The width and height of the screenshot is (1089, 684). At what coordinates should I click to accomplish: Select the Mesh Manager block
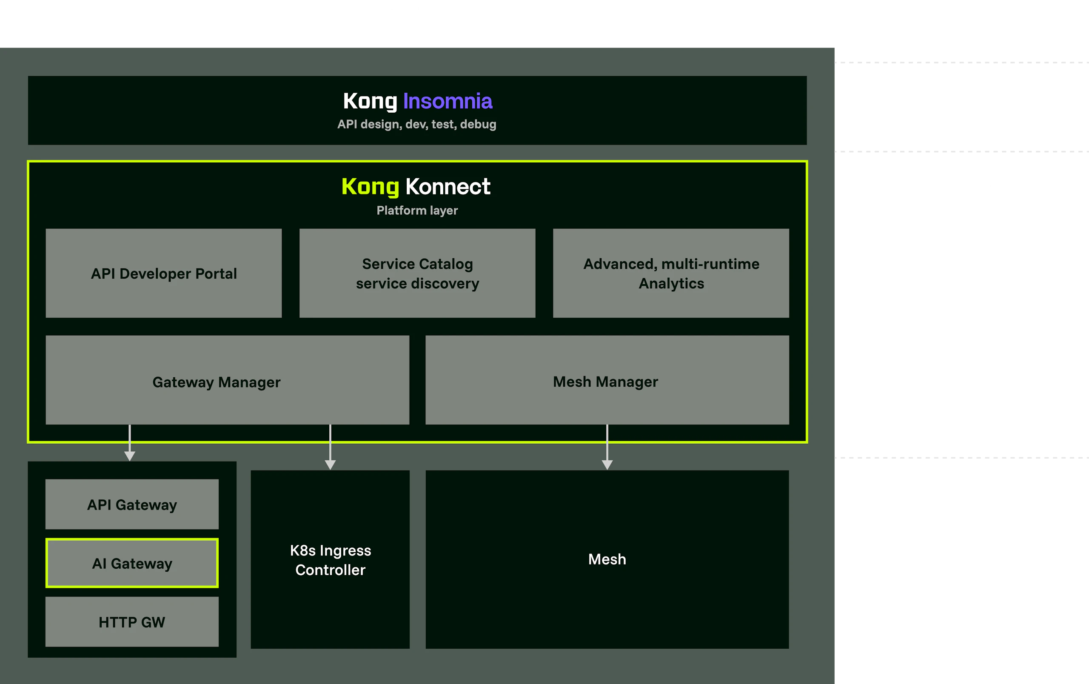tap(607, 380)
